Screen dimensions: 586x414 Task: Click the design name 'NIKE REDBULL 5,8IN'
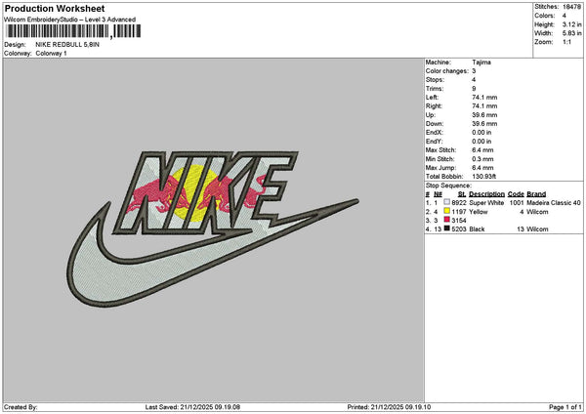(67, 45)
